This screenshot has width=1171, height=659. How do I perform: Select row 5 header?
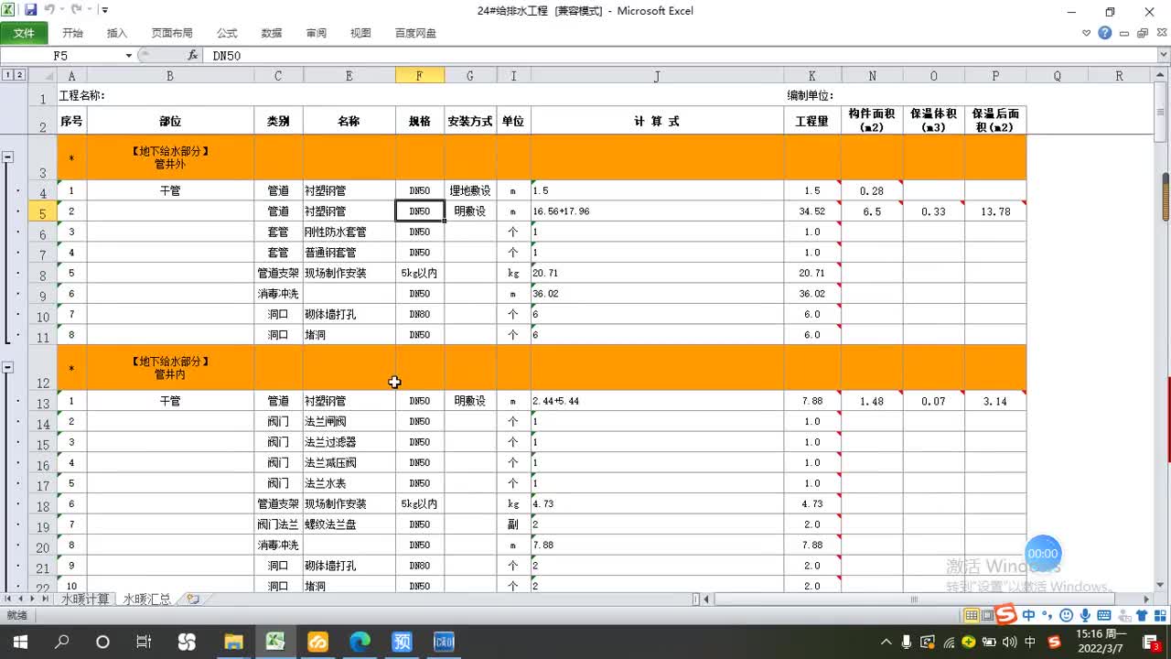42,212
